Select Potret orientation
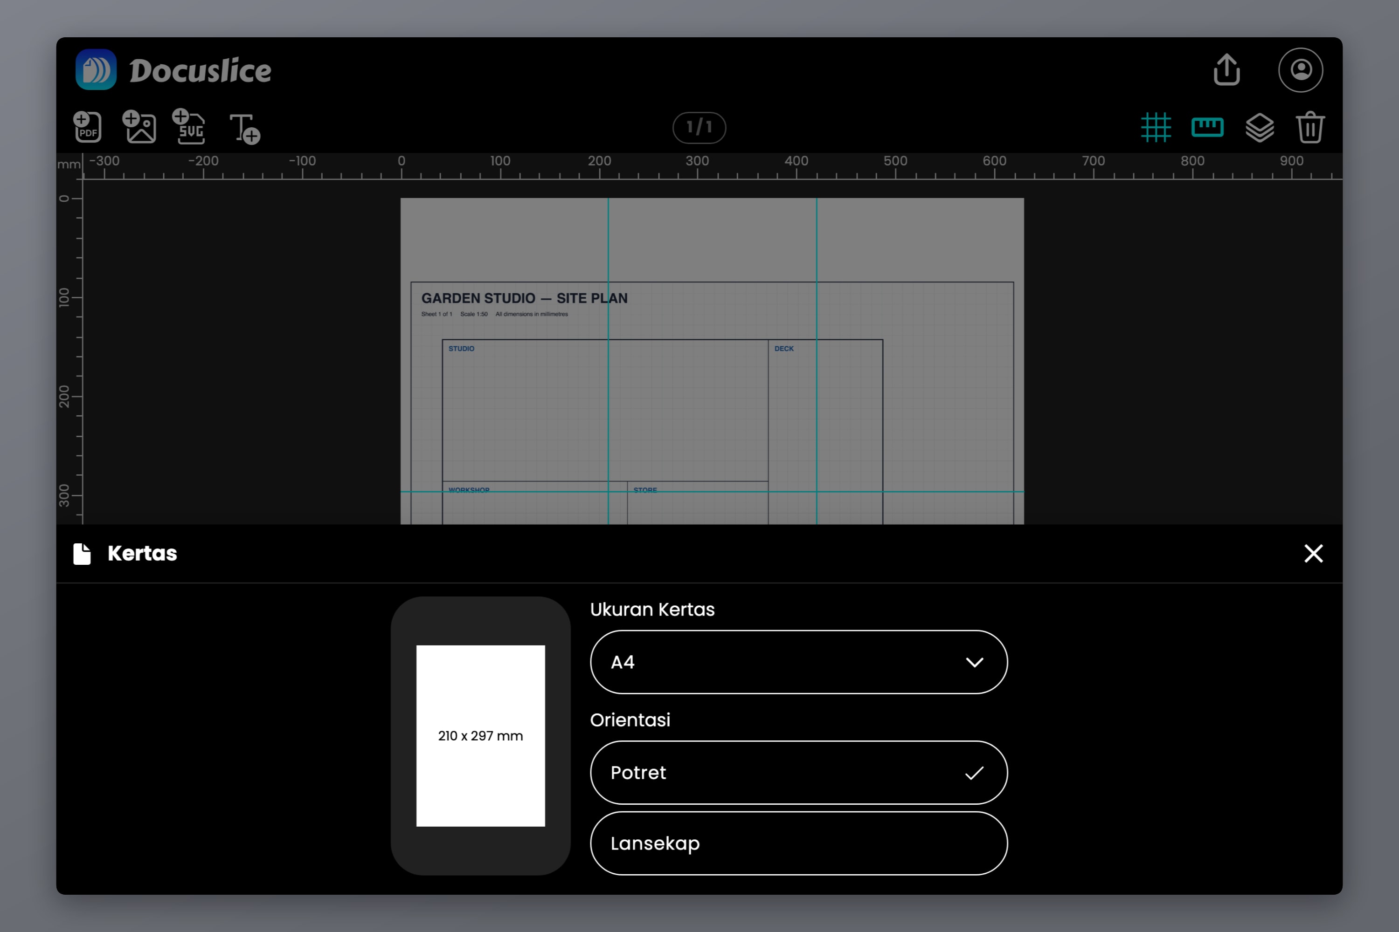 point(799,772)
